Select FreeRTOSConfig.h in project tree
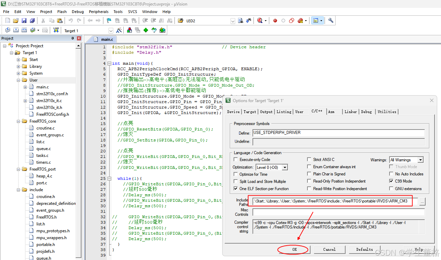Viewport: 441px width, 260px height. [53, 114]
